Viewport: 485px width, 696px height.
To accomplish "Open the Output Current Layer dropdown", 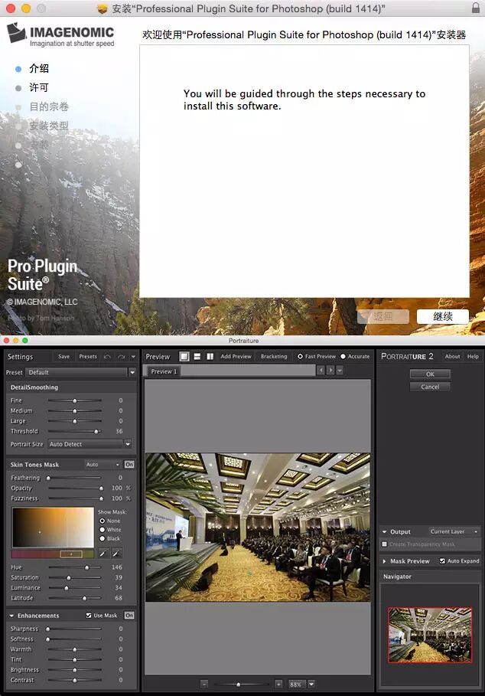I will click(x=454, y=531).
